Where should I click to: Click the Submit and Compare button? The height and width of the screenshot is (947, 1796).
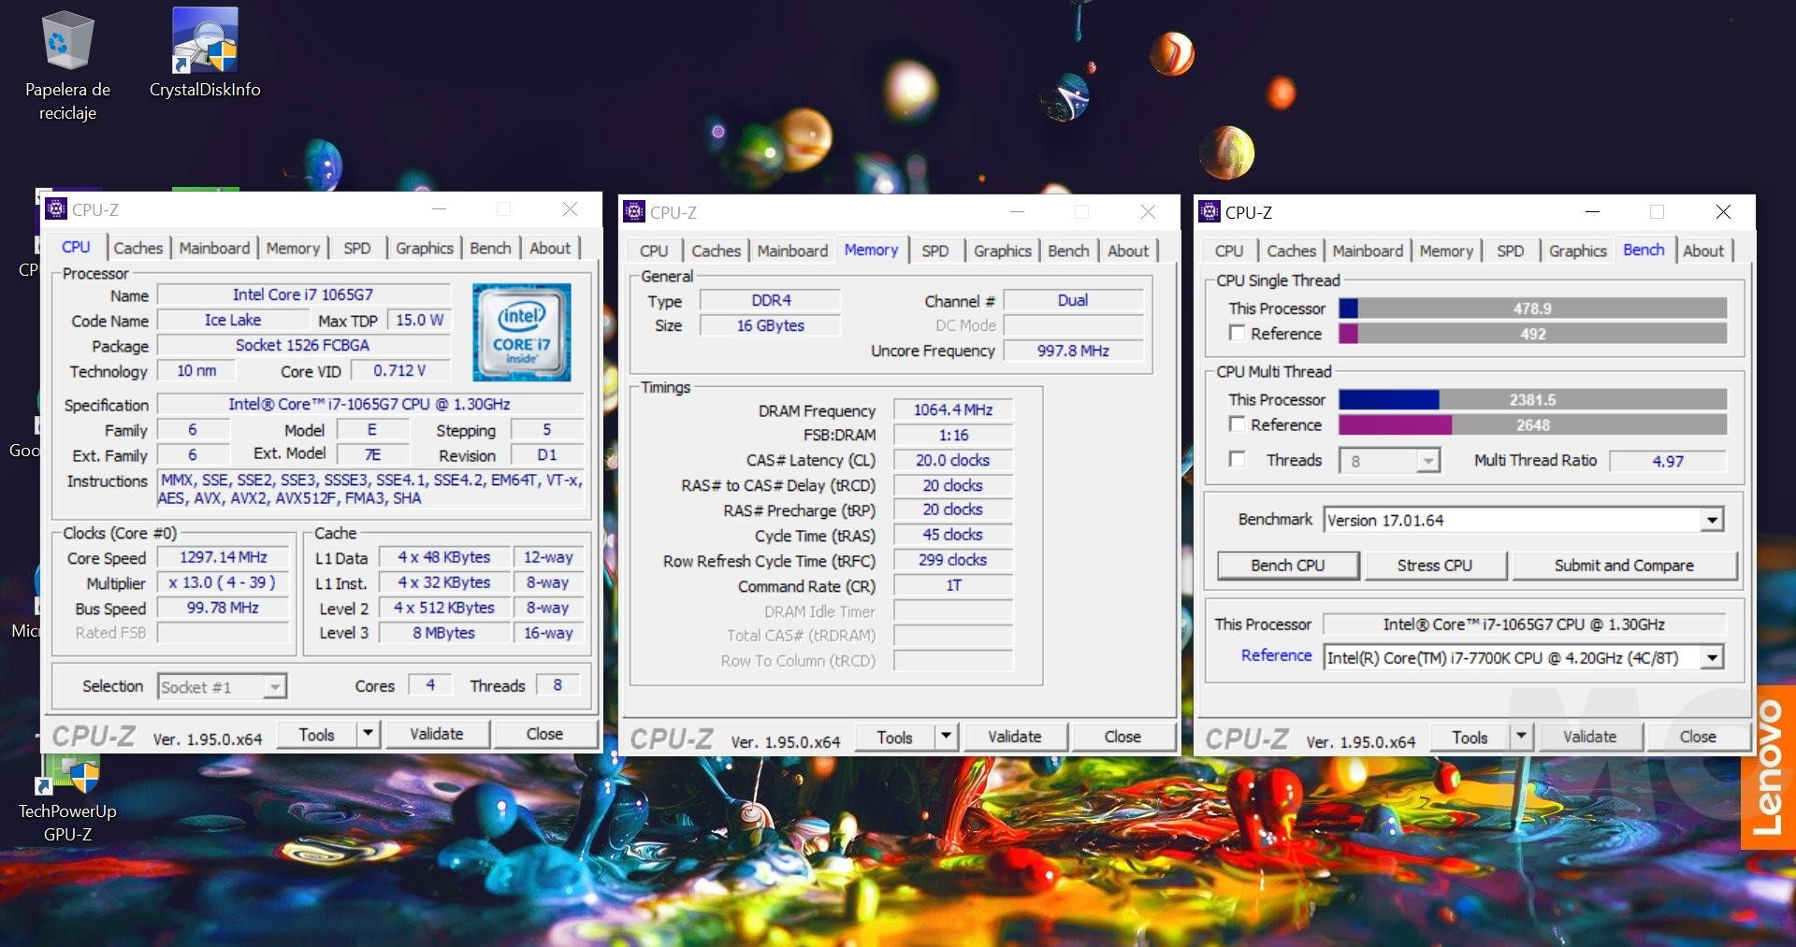[x=1623, y=566]
